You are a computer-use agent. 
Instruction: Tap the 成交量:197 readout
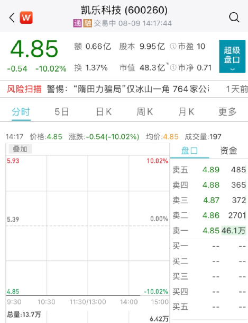tap(203, 137)
